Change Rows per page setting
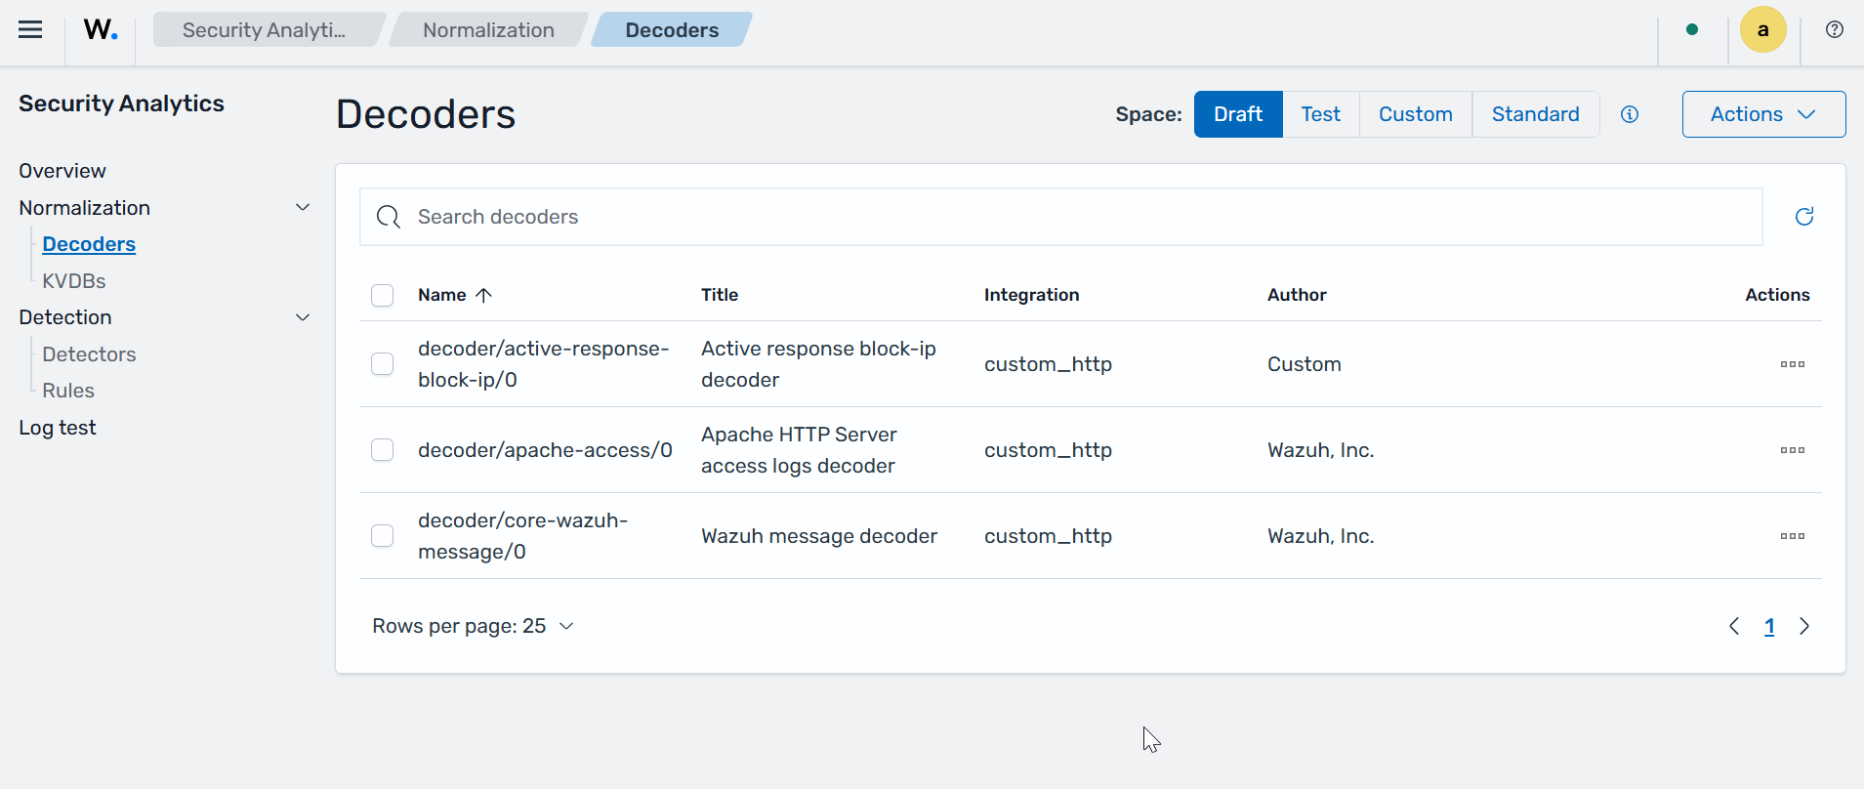This screenshot has height=789, width=1864. 474,626
